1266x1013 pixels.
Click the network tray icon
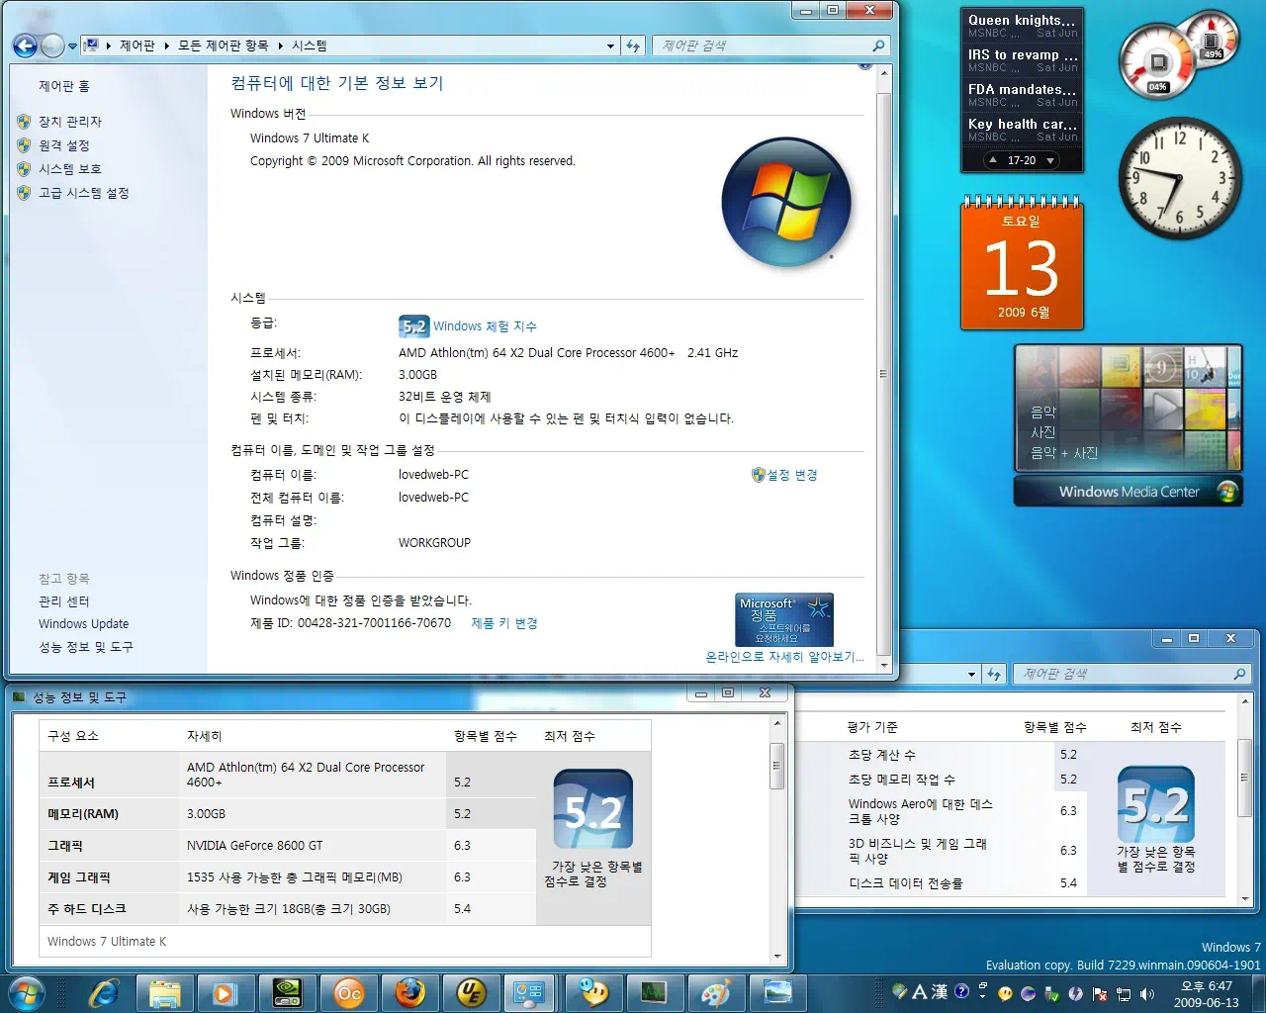[x=1124, y=993]
